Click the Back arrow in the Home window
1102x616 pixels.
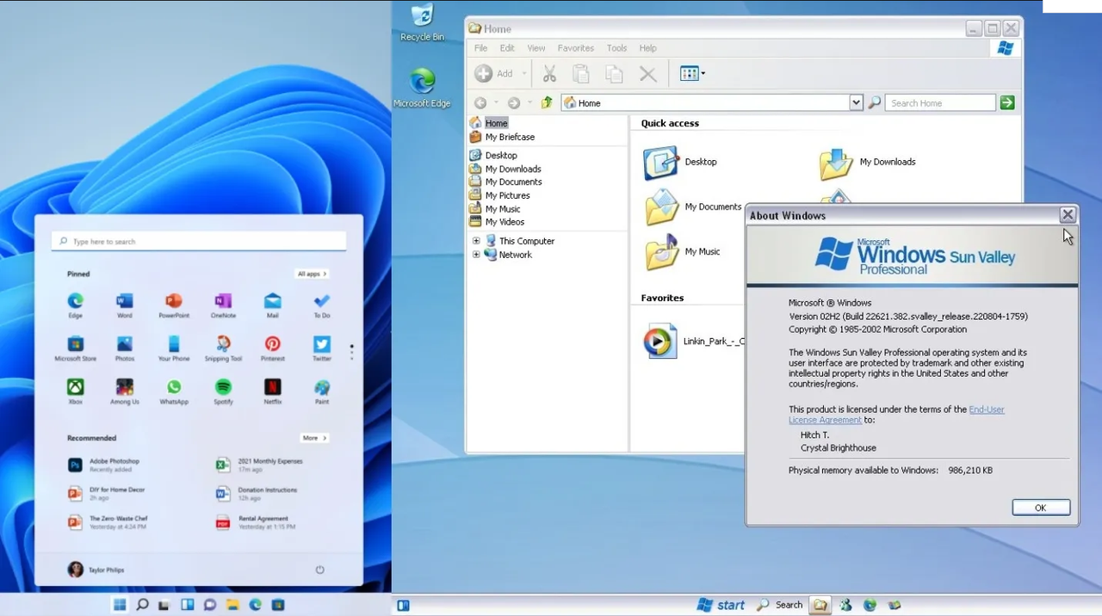click(x=480, y=102)
